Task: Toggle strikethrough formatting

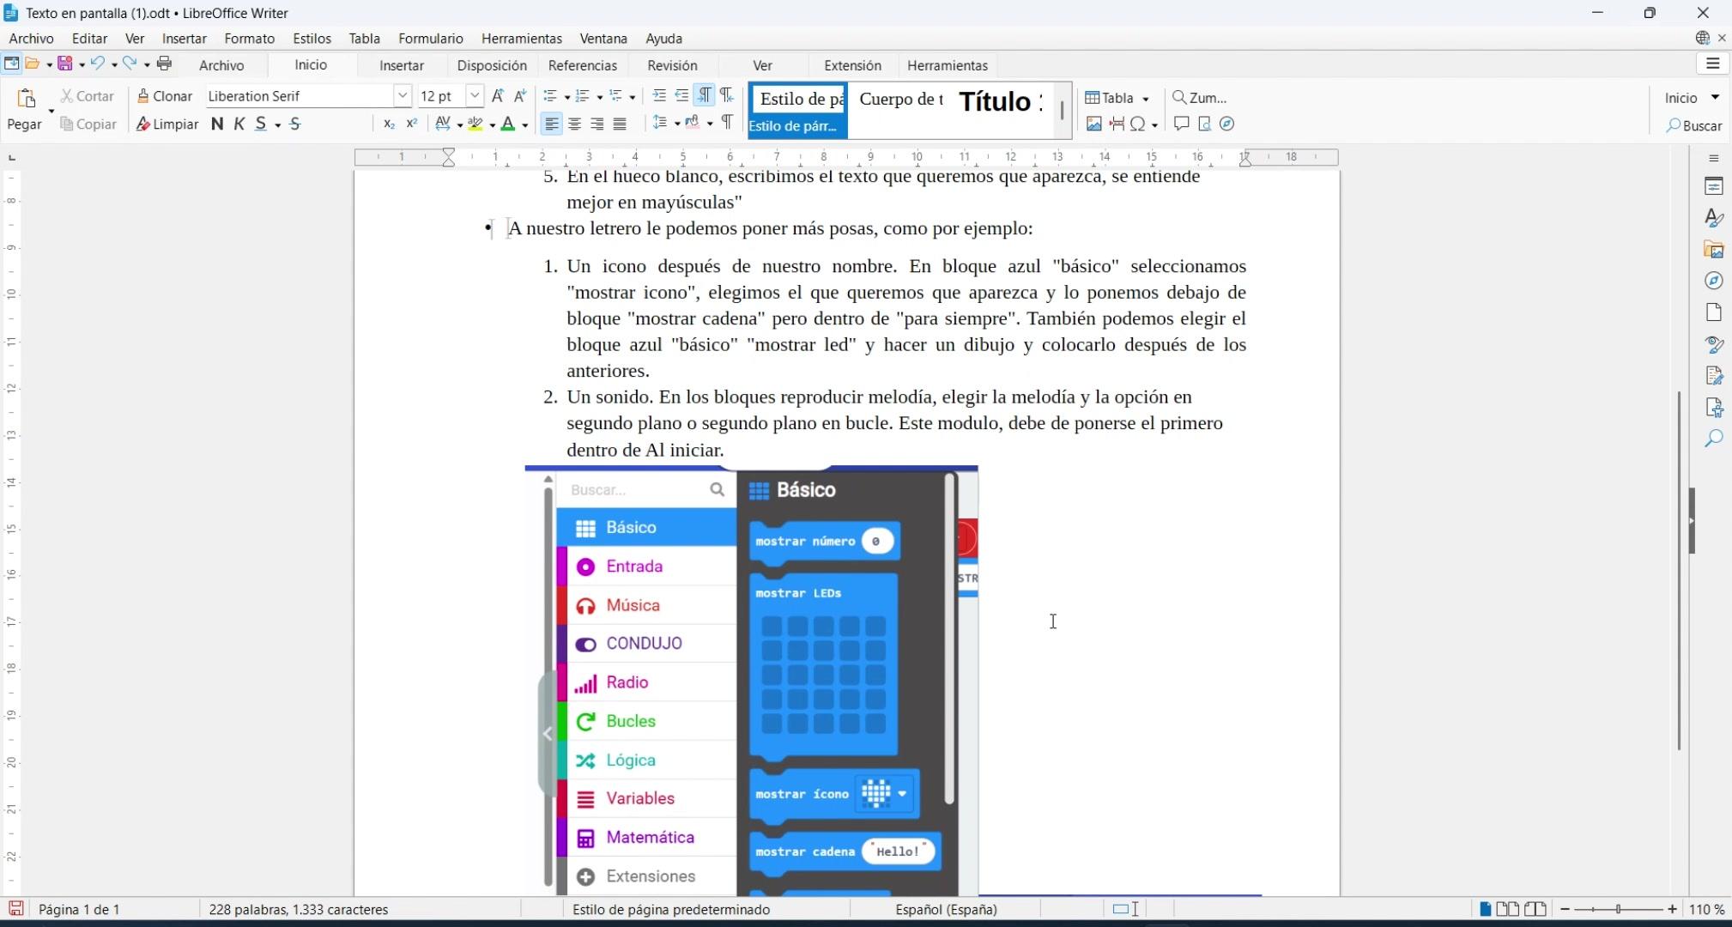Action: tap(295, 124)
